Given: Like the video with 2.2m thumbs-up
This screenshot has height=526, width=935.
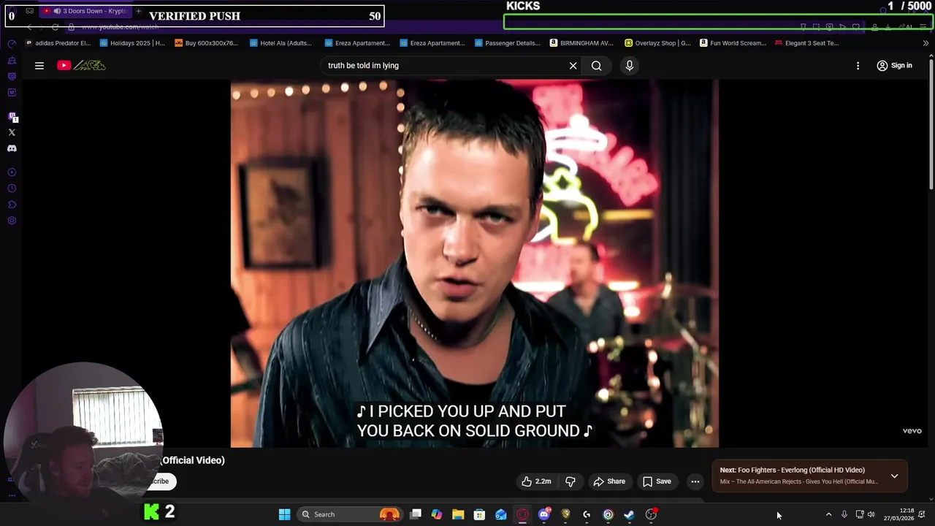Looking at the screenshot, I should (536, 481).
